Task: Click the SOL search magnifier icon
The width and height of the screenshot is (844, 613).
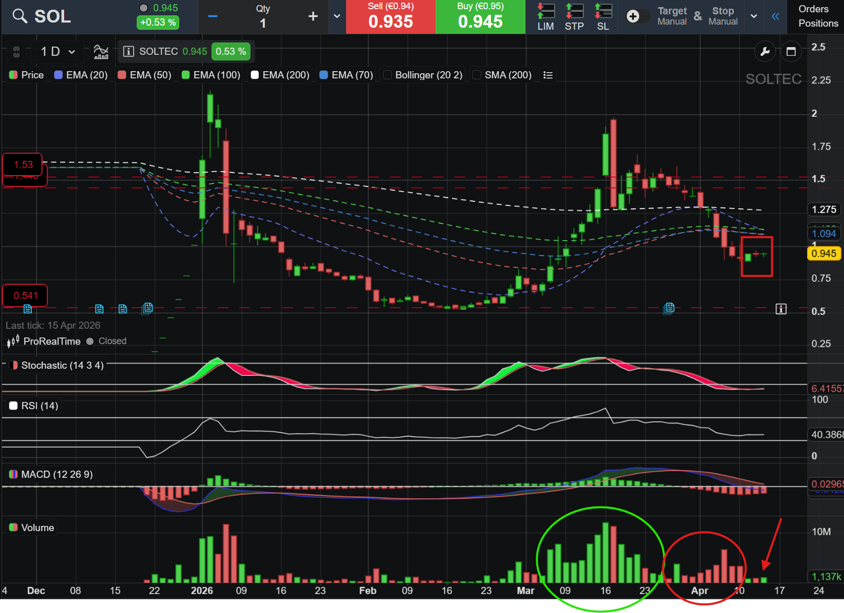Action: [20, 16]
